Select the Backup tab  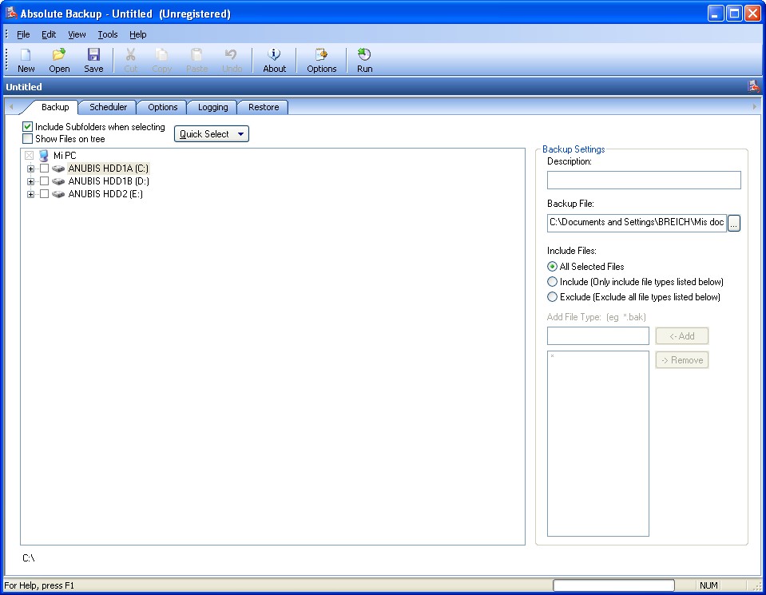click(54, 107)
